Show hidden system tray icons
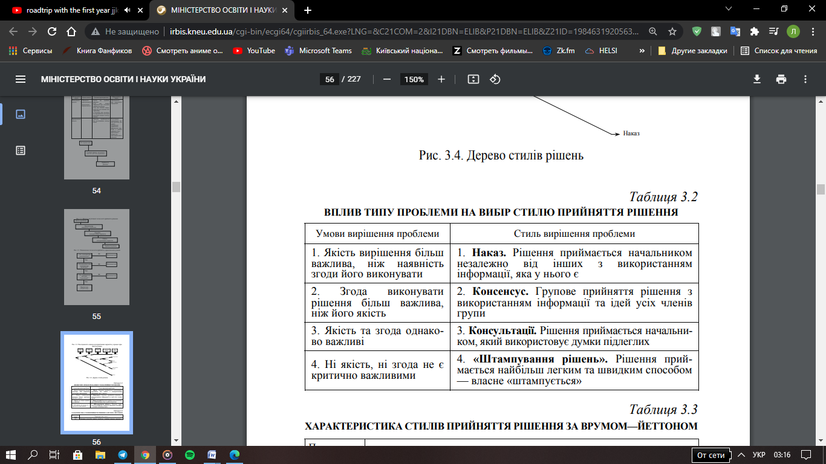The height and width of the screenshot is (464, 826). [741, 454]
